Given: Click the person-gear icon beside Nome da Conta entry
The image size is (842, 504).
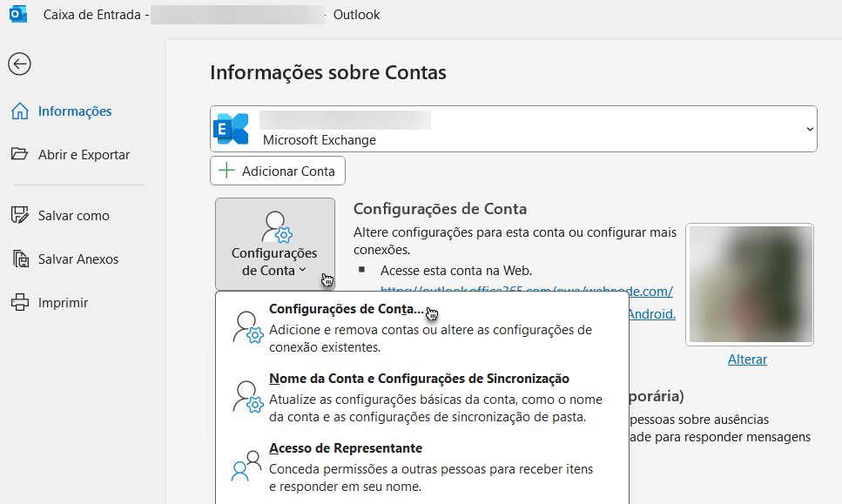Looking at the screenshot, I should (247, 397).
